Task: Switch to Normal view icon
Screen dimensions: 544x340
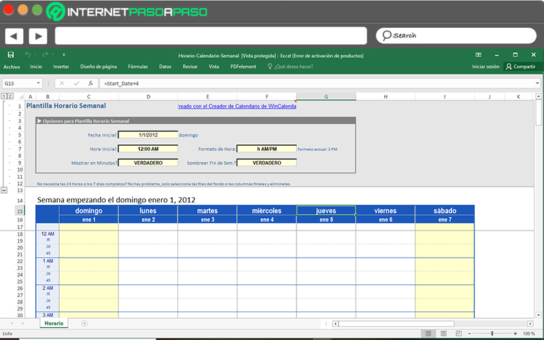Action: pos(428,333)
